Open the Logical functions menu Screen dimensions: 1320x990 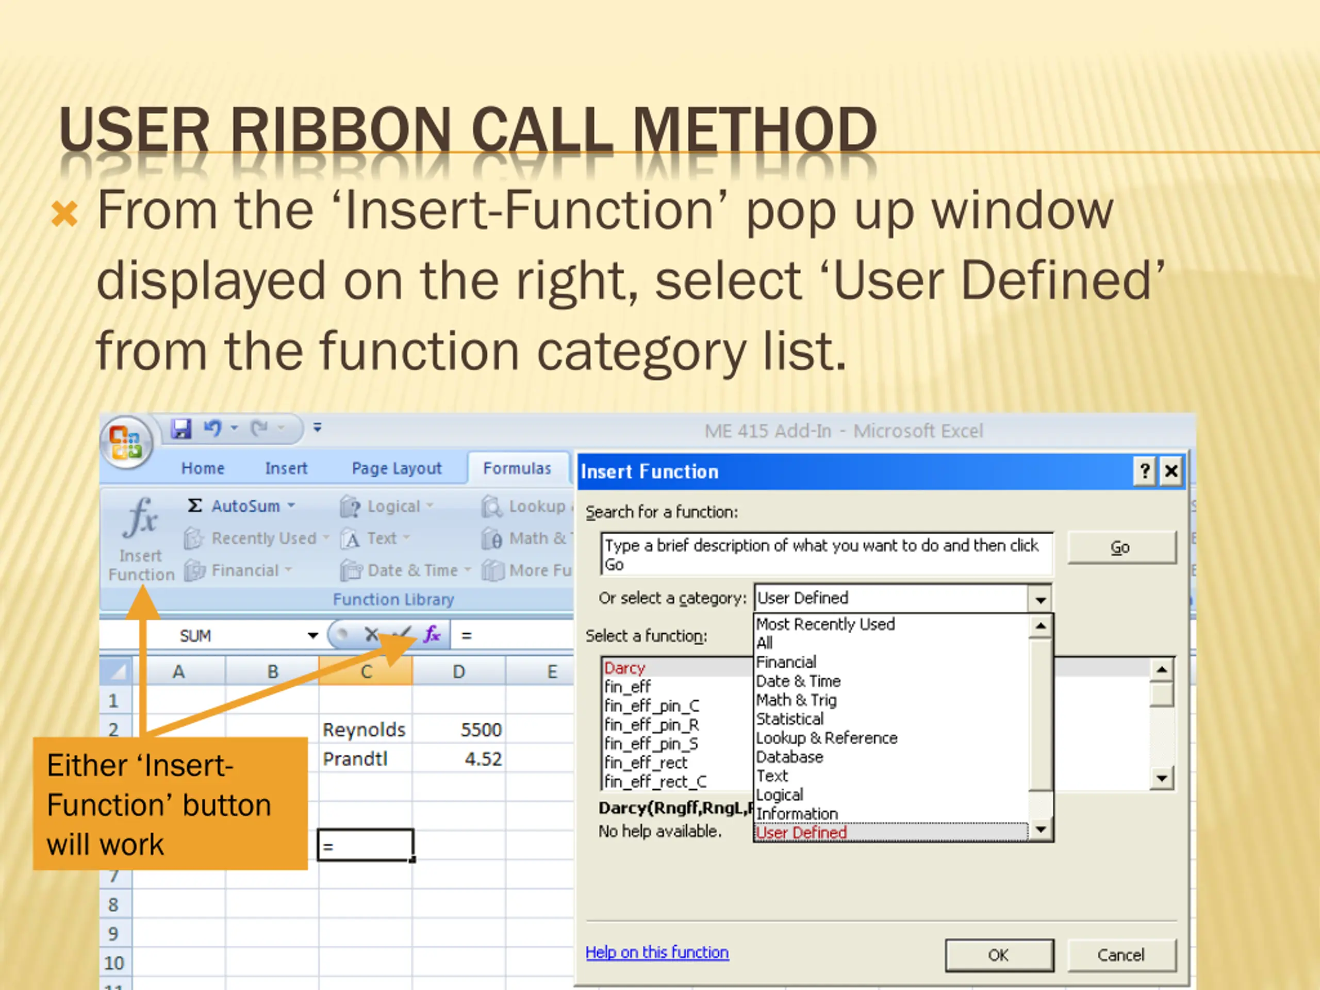[x=386, y=506]
